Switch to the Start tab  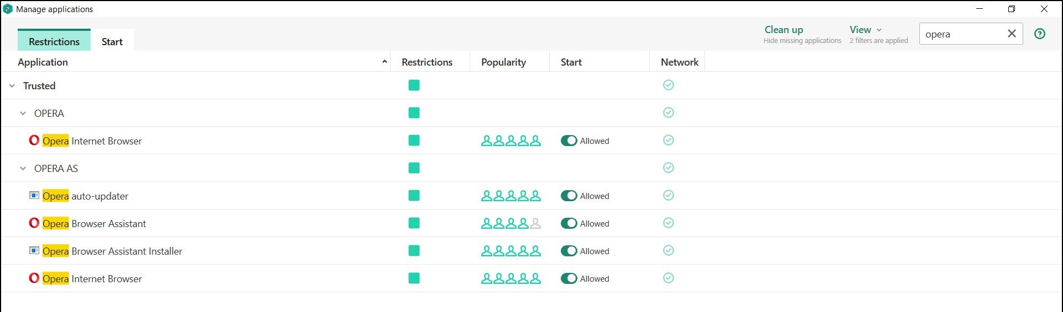coord(112,42)
